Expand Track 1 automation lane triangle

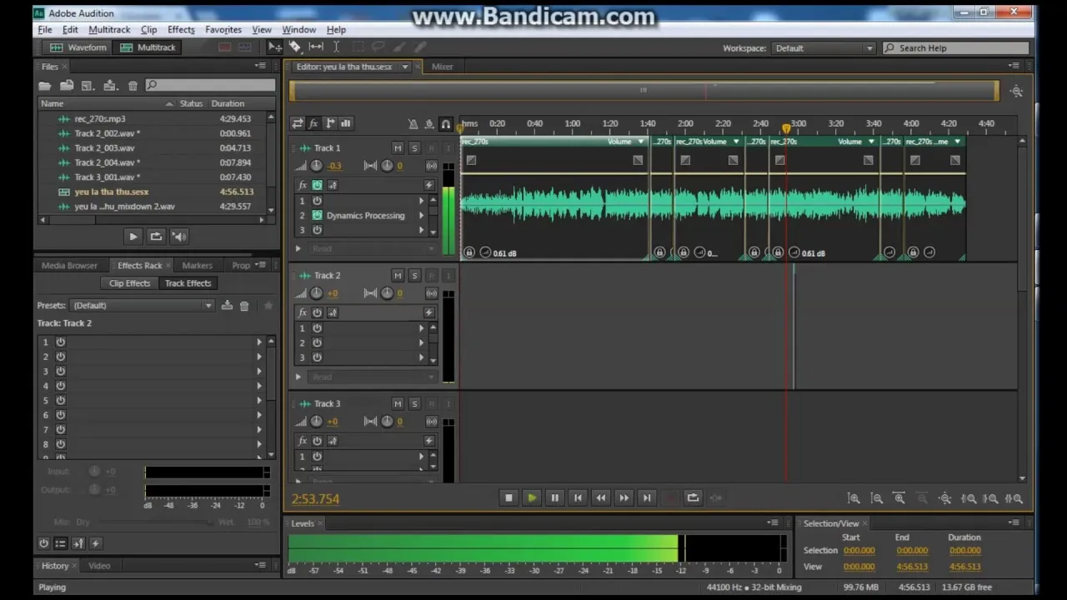pyautogui.click(x=298, y=248)
